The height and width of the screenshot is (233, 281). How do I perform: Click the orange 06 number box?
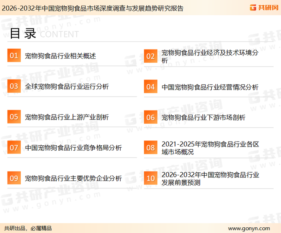click(x=151, y=117)
